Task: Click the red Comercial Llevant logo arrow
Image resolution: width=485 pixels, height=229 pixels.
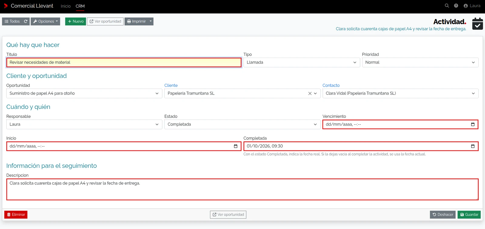Action: click(5, 6)
